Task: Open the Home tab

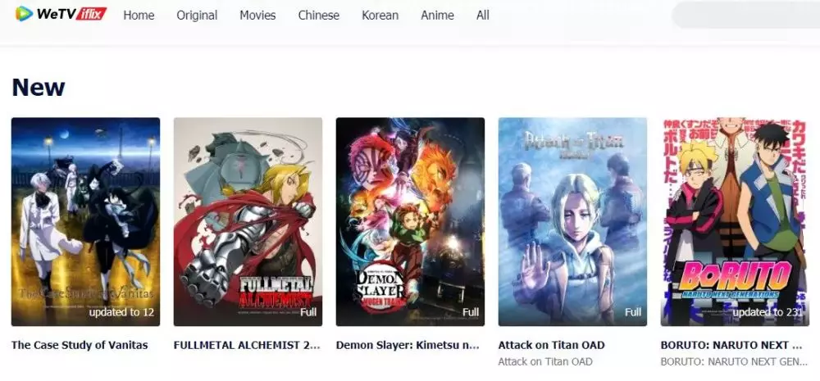Action: pos(139,16)
